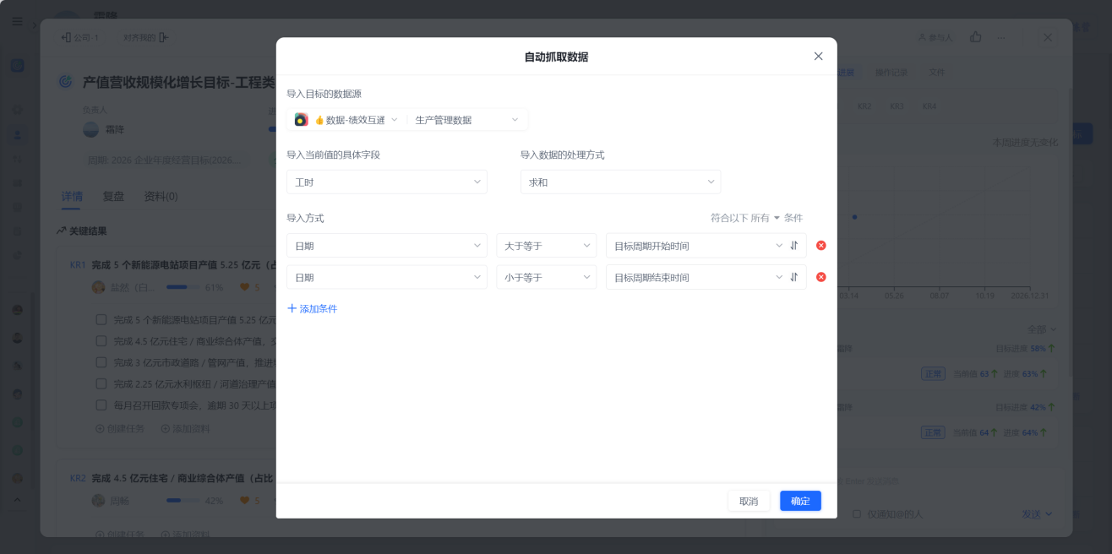
Task: Click the 参与人 participants button
Action: [935, 37]
